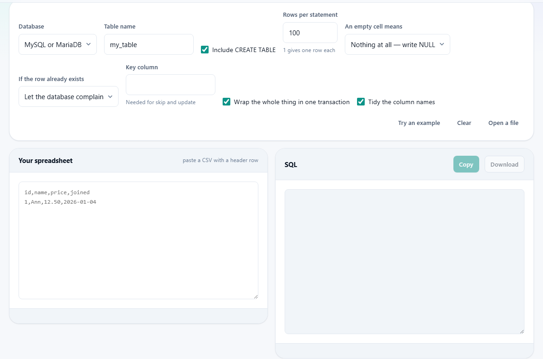Click the SQL output textarea
Viewport: 543px width, 359px height.
[405, 262]
